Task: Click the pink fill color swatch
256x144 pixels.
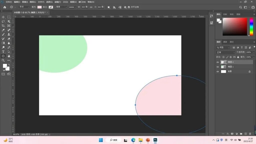Action: click(39, 7)
